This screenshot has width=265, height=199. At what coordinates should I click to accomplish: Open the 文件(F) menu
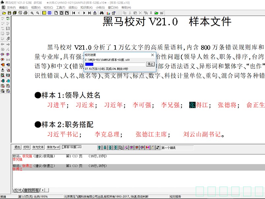click(x=11, y=8)
